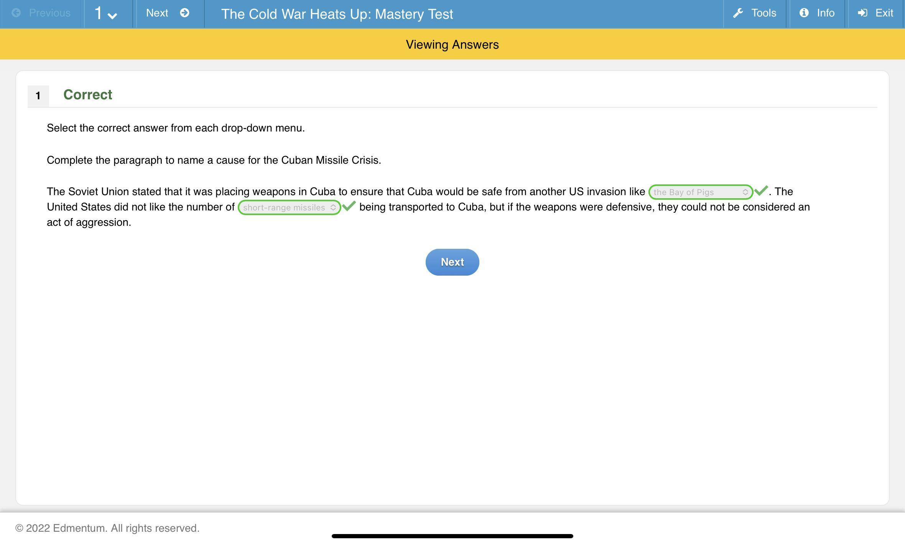Click the Next arrow circle icon
The height and width of the screenshot is (544, 905).
click(184, 13)
